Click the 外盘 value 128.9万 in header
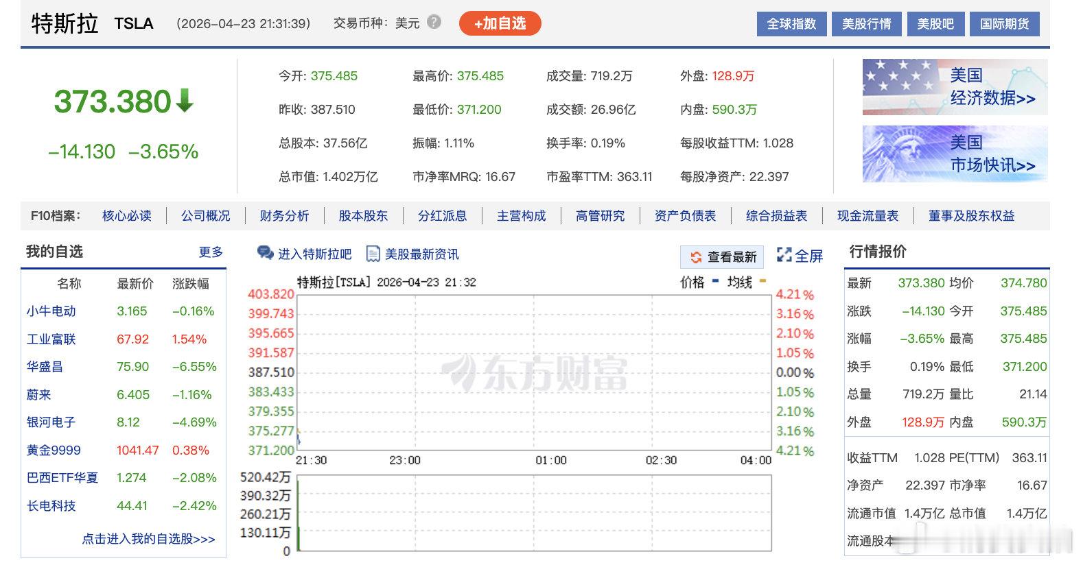Viewport: 1083px width, 565px height. click(733, 76)
